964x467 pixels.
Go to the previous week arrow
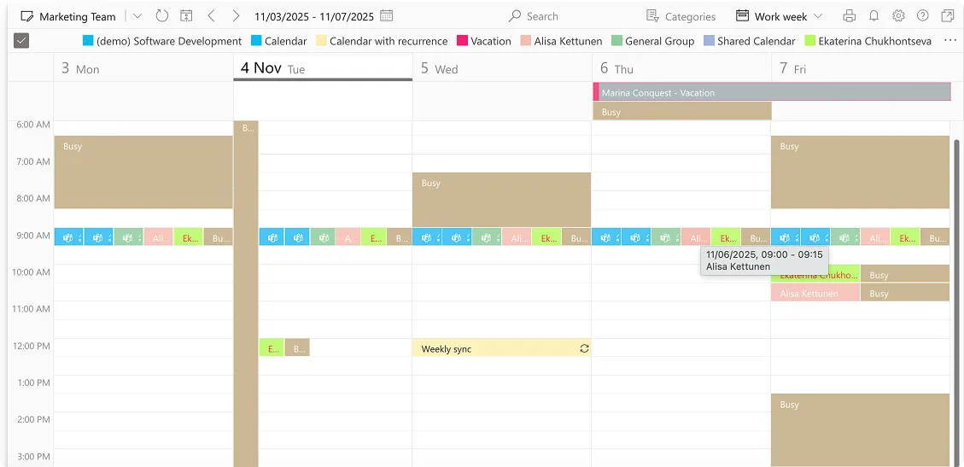[212, 16]
